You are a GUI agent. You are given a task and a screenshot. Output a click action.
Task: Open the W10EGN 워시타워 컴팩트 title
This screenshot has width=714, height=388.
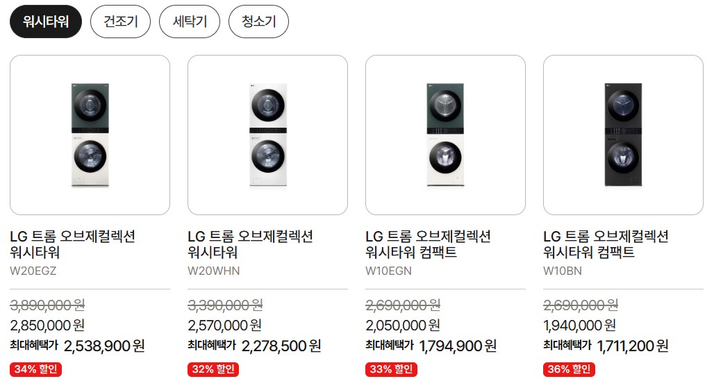pyautogui.click(x=428, y=244)
